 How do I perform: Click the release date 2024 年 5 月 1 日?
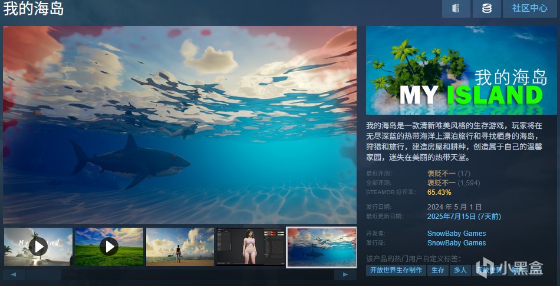tap(454, 207)
